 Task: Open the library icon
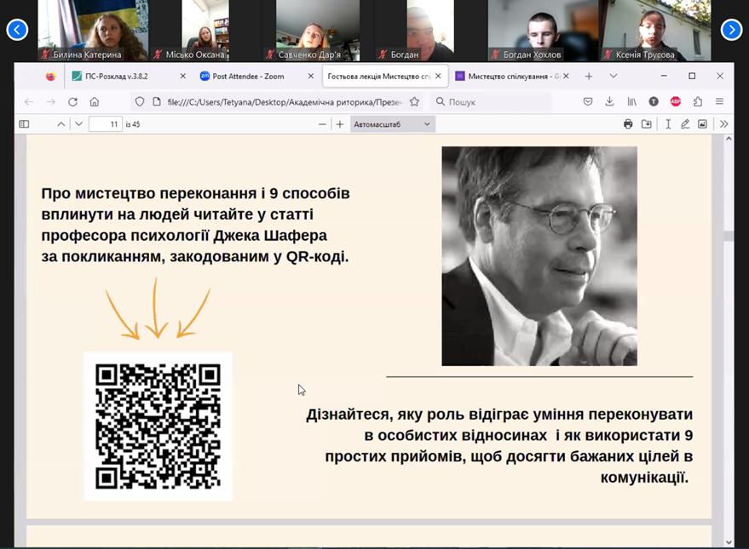631,101
